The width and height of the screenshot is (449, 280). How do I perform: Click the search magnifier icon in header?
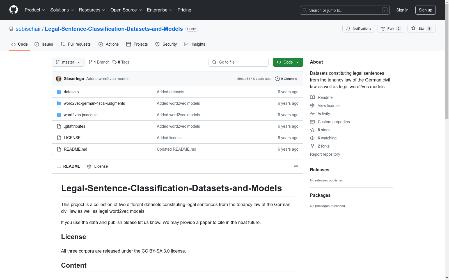point(305,10)
